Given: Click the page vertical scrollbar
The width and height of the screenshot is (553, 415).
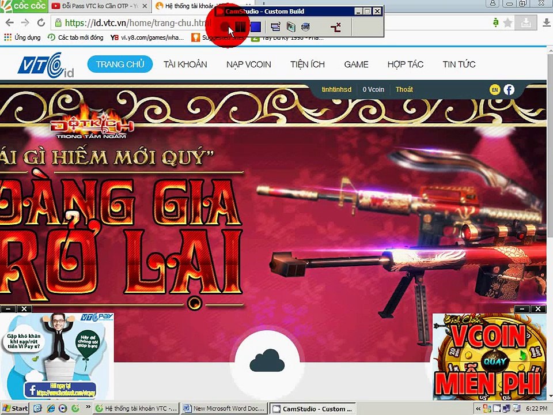Looking at the screenshot, I should point(550,145).
